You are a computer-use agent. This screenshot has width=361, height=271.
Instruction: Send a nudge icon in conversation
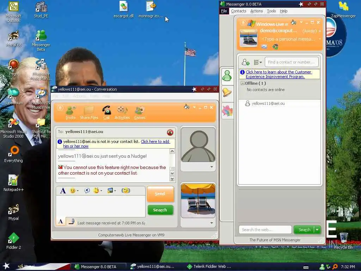126,191
